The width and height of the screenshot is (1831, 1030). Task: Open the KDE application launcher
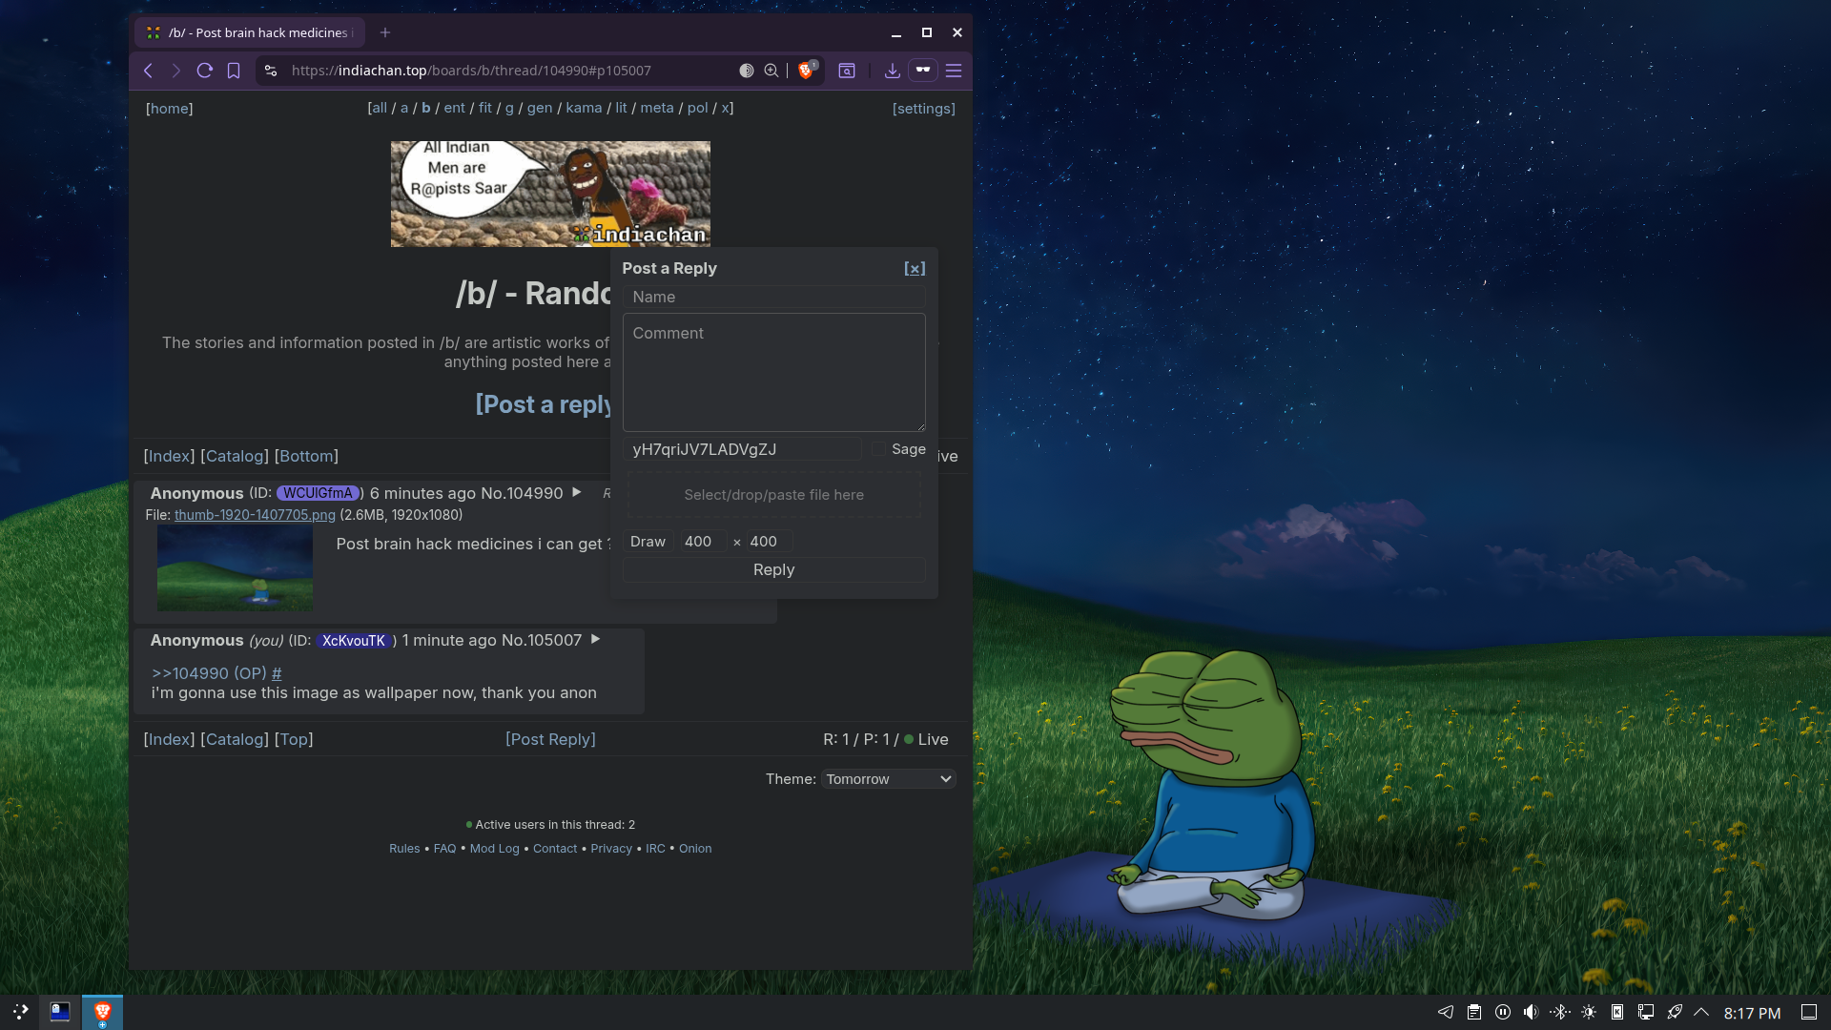20,1012
